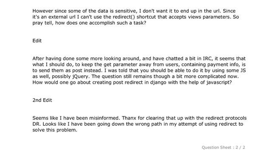Click the word 'However' starting the page

42,11
